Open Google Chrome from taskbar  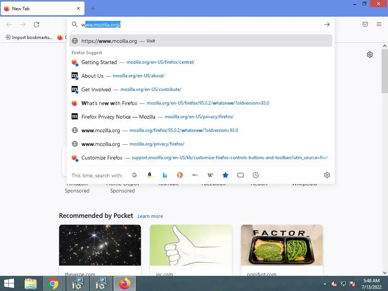click(52, 283)
